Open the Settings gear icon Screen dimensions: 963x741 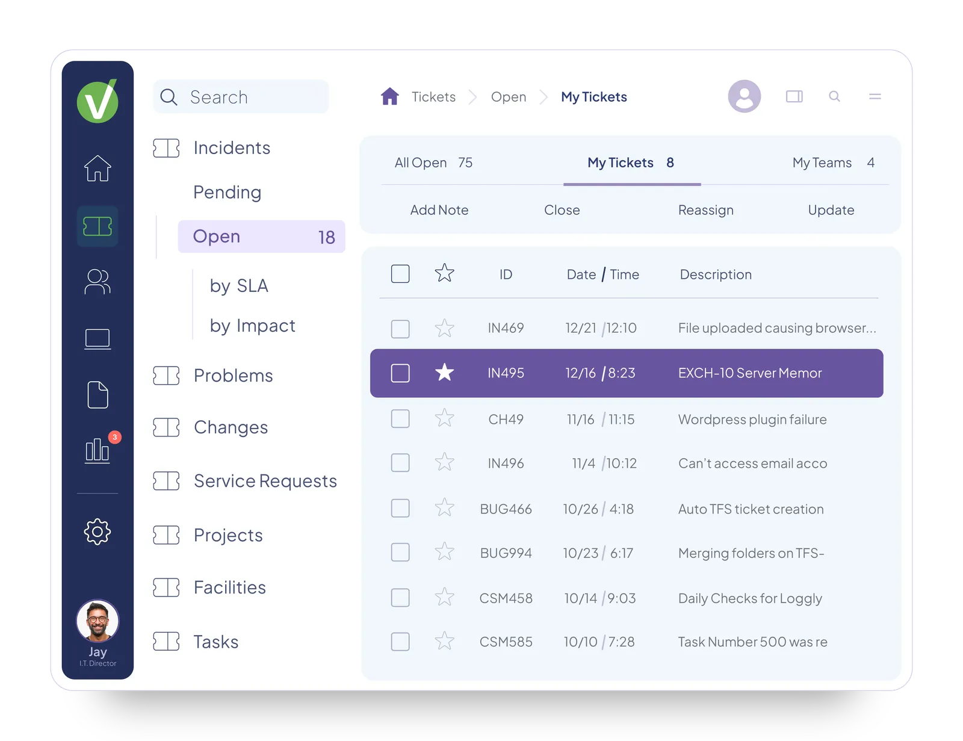click(x=98, y=532)
